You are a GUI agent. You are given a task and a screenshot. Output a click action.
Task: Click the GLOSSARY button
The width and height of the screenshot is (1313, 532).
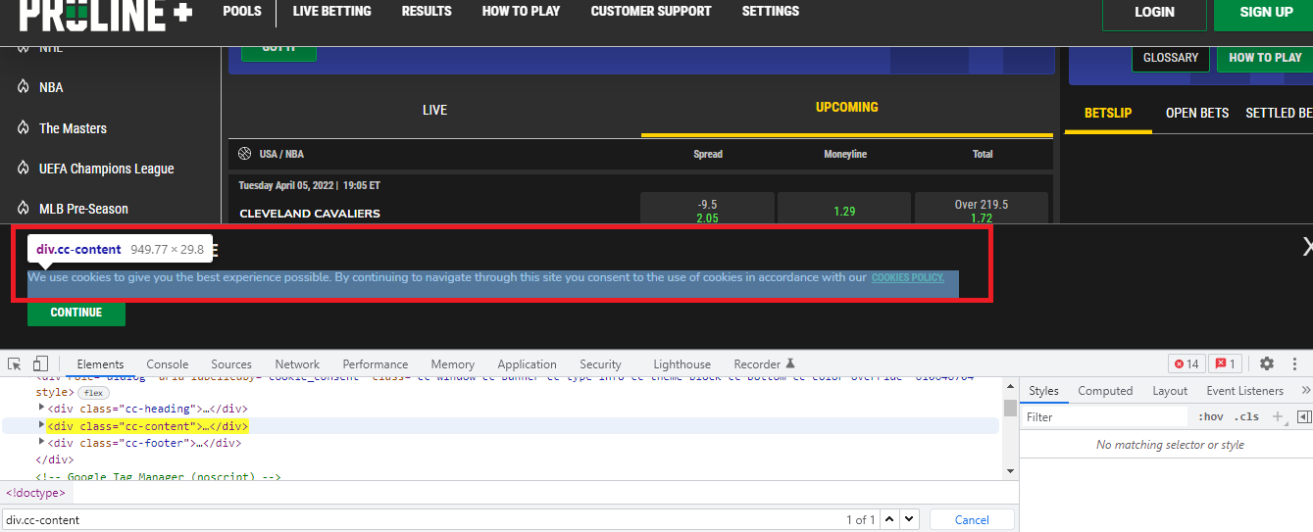(1171, 58)
